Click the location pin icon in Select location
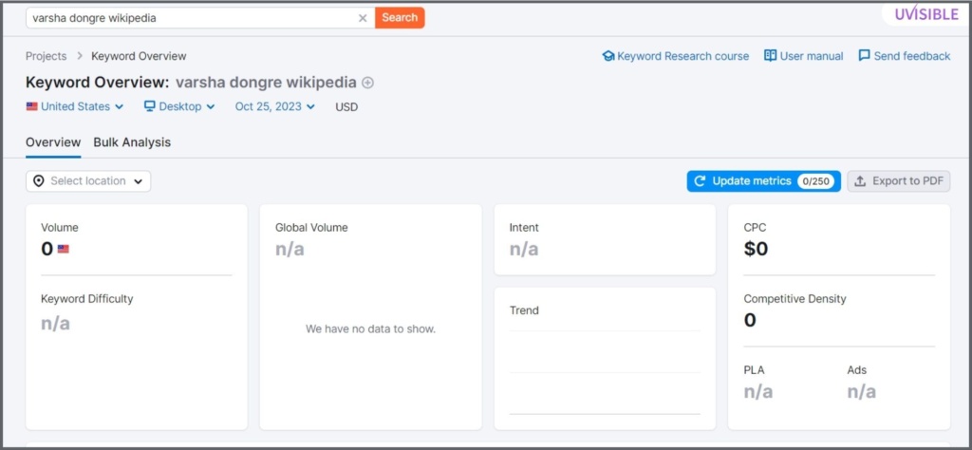This screenshot has width=972, height=450. (x=39, y=181)
